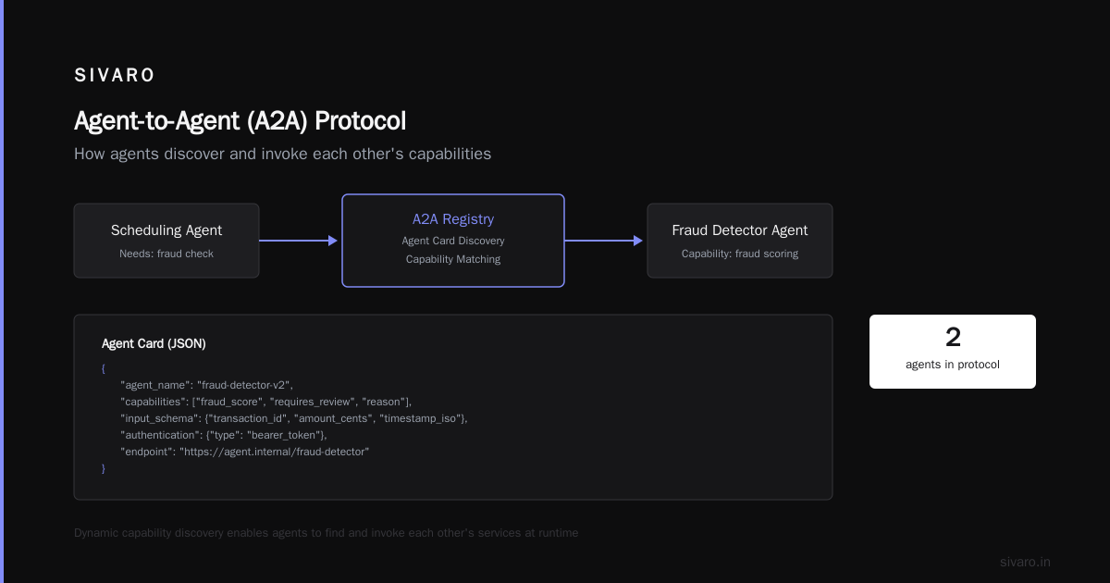Click the subtitle about discovering and invoking capabilities
The width and height of the screenshot is (1110, 583).
click(282, 154)
